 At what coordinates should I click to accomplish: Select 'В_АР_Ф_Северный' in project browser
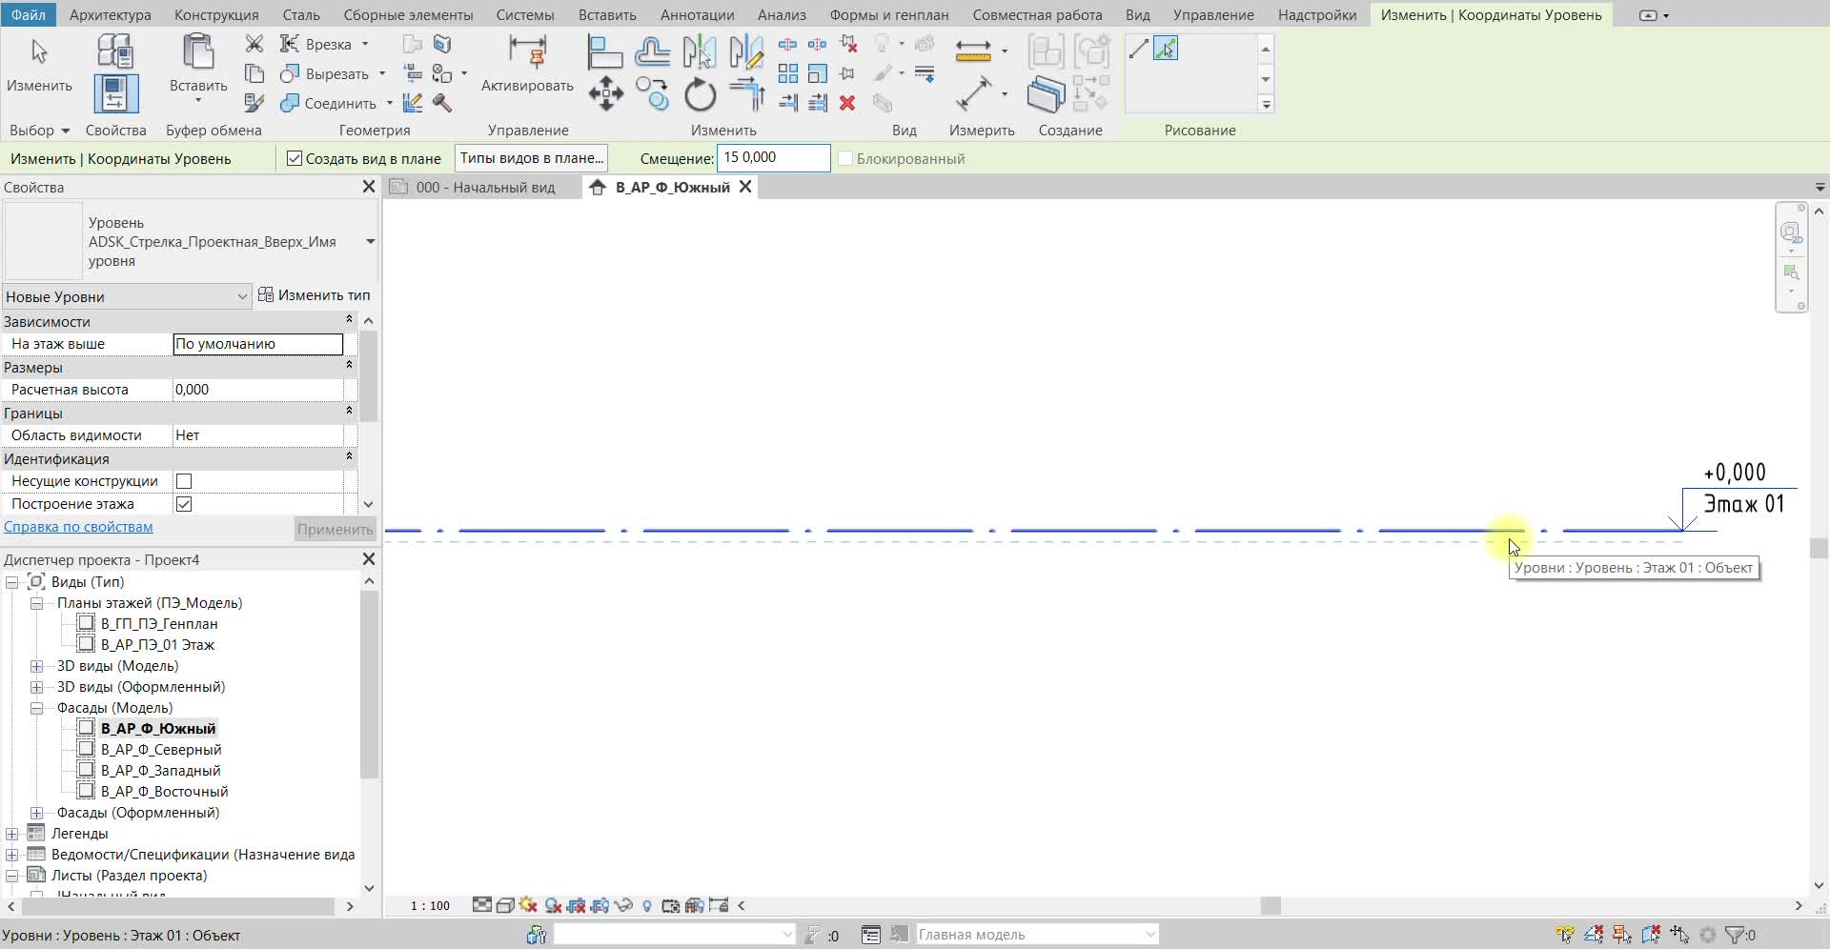pos(161,750)
